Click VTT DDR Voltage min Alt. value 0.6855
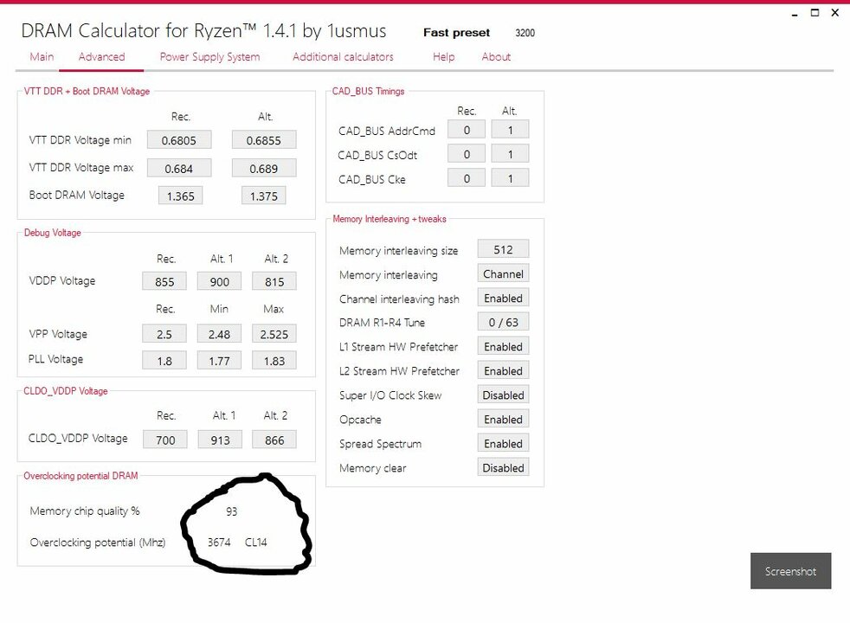 coord(264,140)
